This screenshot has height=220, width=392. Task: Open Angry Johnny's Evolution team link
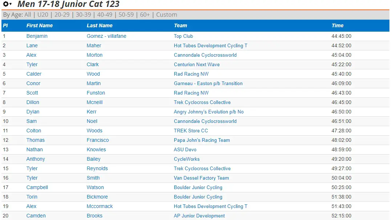pyautogui.click(x=209, y=112)
